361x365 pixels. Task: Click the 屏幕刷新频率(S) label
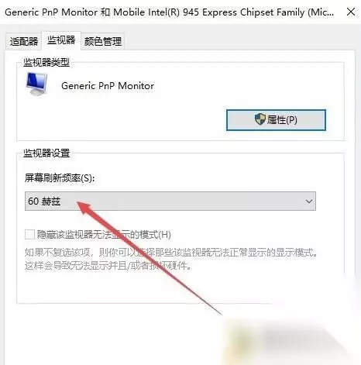60,178
